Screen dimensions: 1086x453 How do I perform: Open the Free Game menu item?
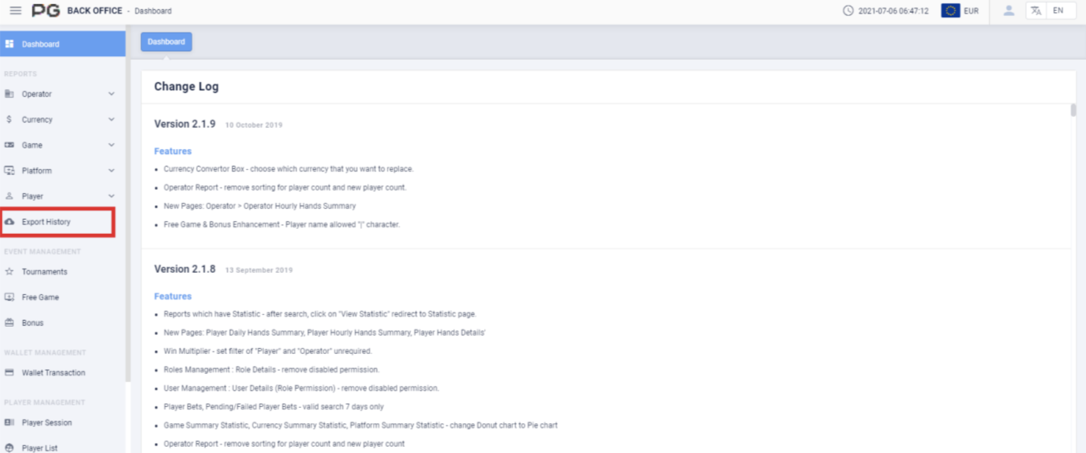click(40, 297)
